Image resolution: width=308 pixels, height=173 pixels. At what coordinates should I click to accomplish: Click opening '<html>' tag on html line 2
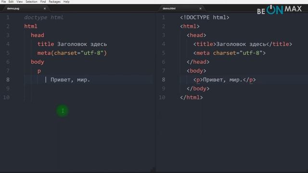click(x=190, y=26)
